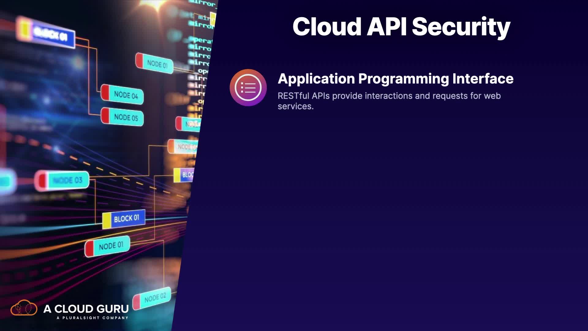Click the A Pluralsight Company tagline
Screen dimensions: 588x331
click(92, 318)
